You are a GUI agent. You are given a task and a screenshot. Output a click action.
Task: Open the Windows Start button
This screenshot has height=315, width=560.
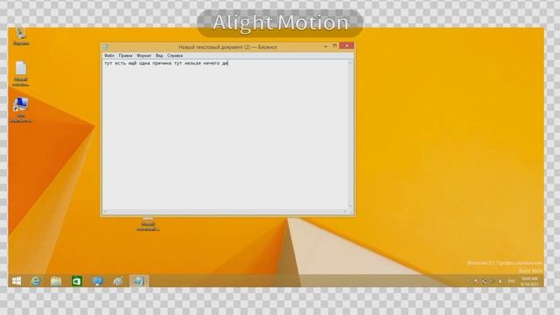pos(17,281)
